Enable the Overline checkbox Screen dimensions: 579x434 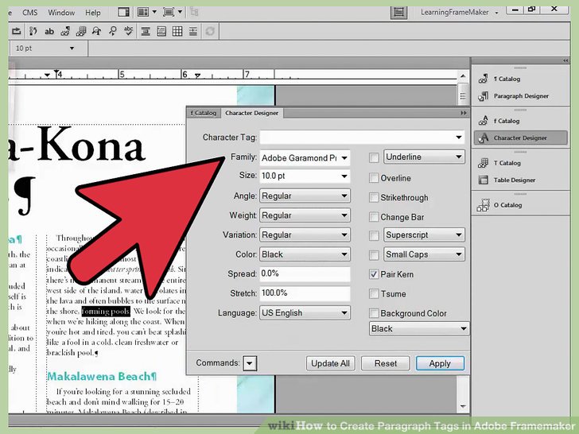pos(374,179)
